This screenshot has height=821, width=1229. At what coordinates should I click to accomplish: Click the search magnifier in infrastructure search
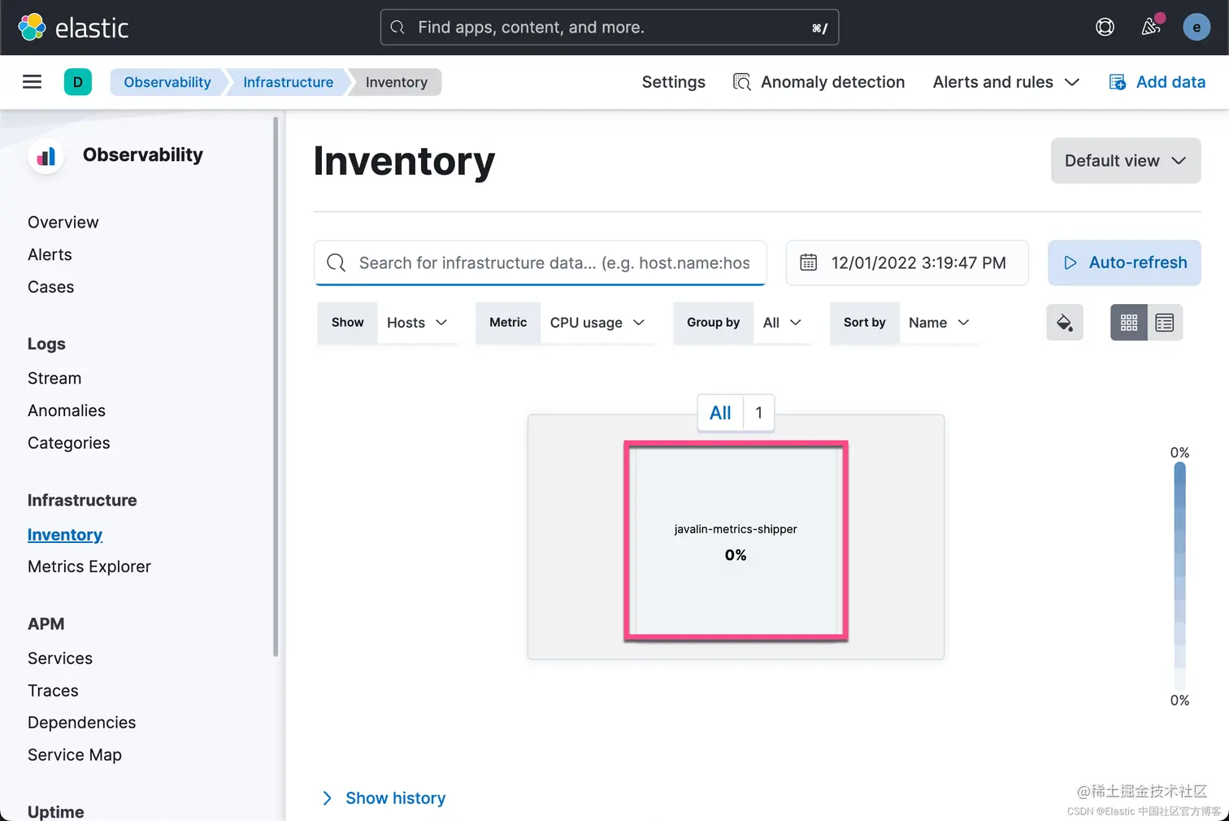336,263
